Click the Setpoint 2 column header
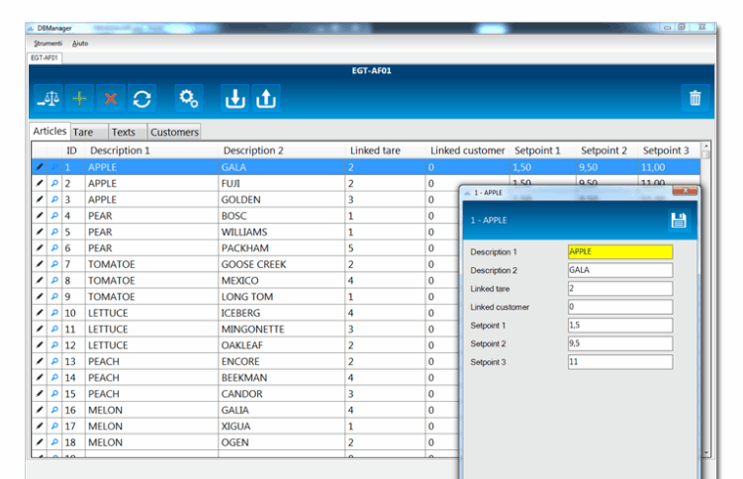This screenshot has height=479, width=743. pyautogui.click(x=606, y=150)
